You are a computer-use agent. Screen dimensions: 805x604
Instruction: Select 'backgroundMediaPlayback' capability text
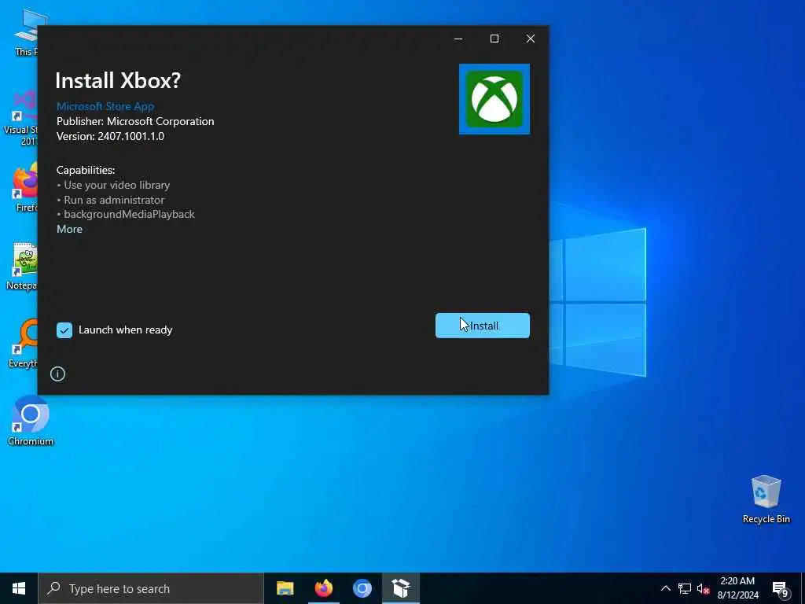(130, 214)
